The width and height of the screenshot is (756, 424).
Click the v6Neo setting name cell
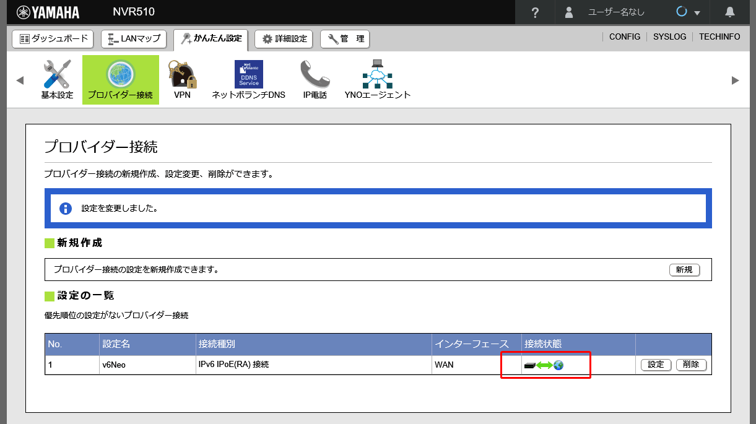point(147,365)
